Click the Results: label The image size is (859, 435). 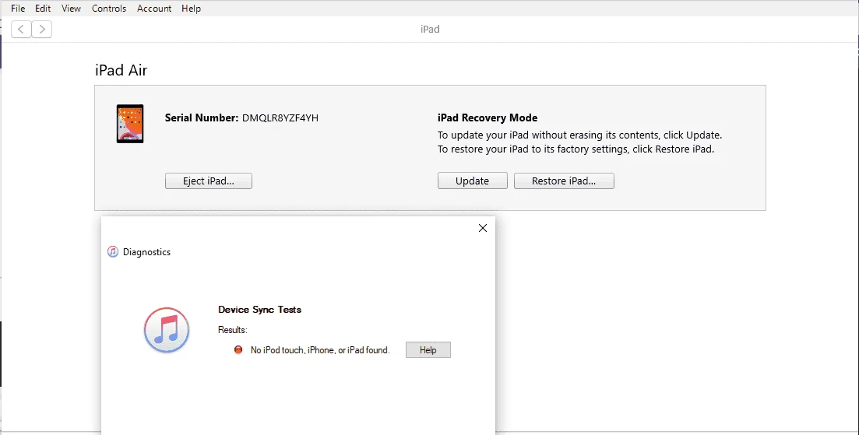click(233, 330)
